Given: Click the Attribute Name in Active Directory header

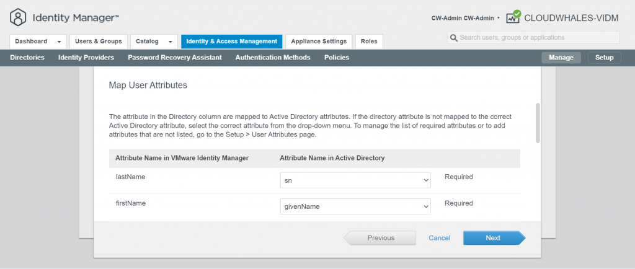Looking at the screenshot, I should [x=332, y=158].
